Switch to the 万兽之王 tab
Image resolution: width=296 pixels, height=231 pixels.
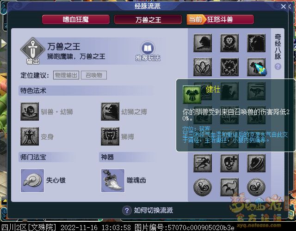point(148,19)
